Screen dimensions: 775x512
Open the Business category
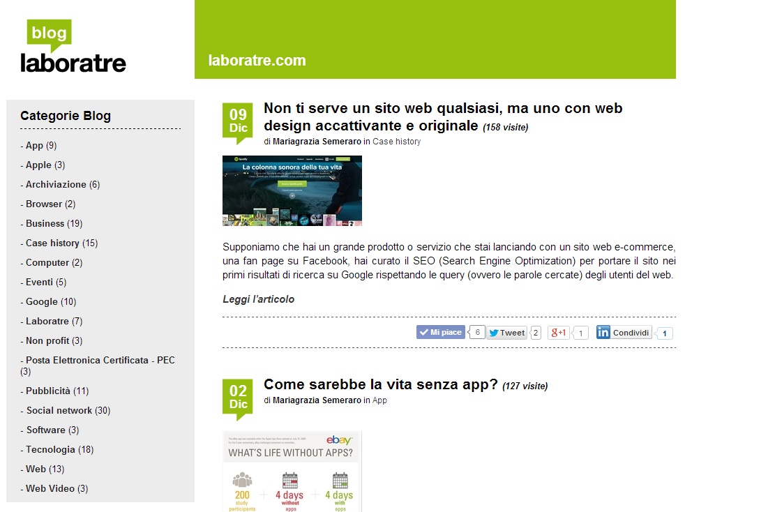pyautogui.click(x=45, y=223)
